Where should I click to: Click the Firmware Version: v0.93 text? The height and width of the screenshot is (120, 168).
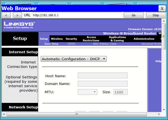145,29
